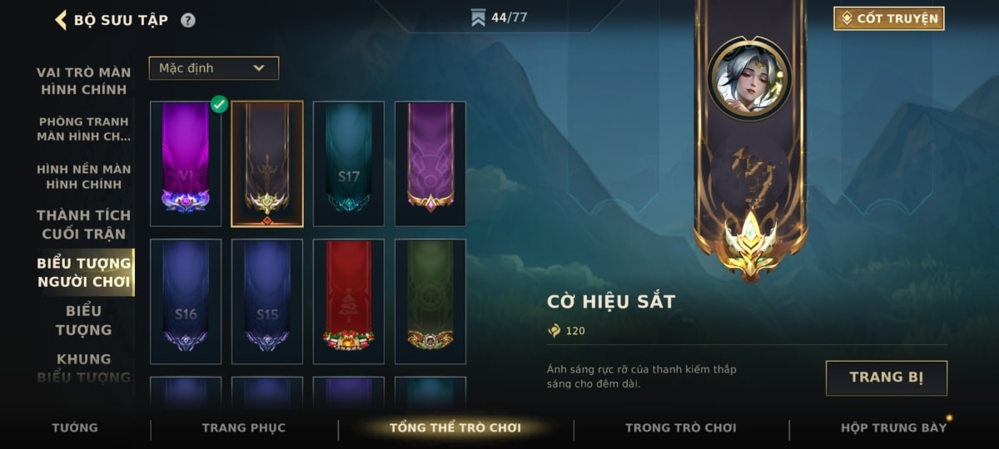
Task: Select the teal S17 banner
Action: (x=349, y=164)
